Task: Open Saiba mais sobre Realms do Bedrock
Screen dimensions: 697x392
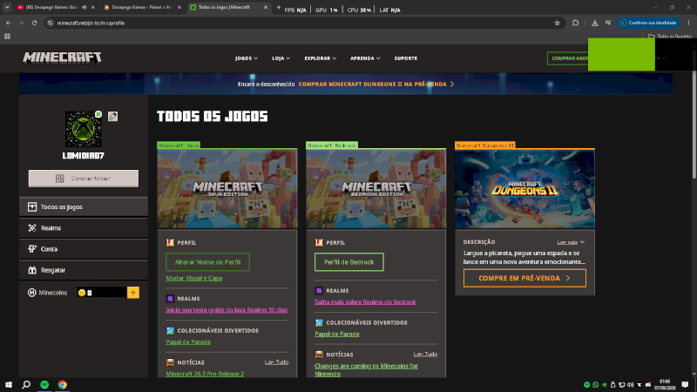Action: tap(365, 302)
